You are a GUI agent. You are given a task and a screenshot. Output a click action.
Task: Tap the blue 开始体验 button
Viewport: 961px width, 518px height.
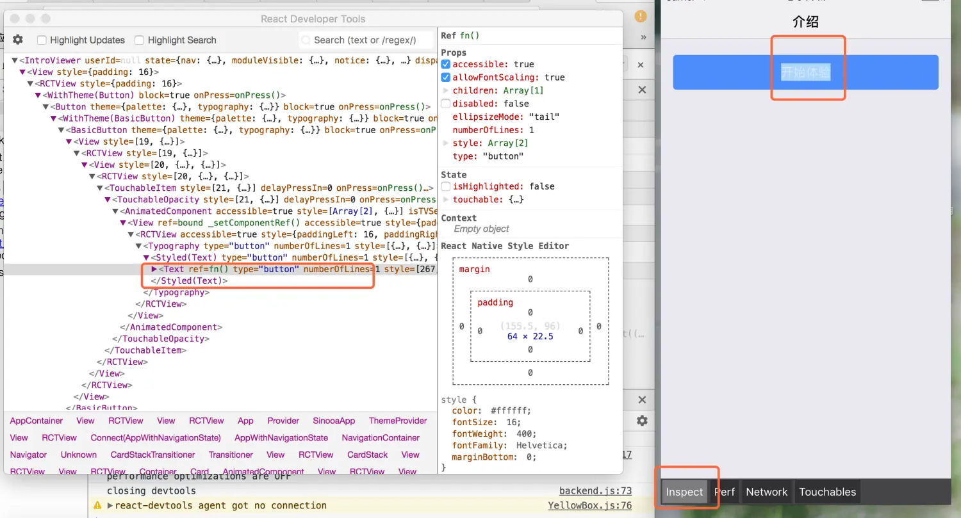coord(805,72)
